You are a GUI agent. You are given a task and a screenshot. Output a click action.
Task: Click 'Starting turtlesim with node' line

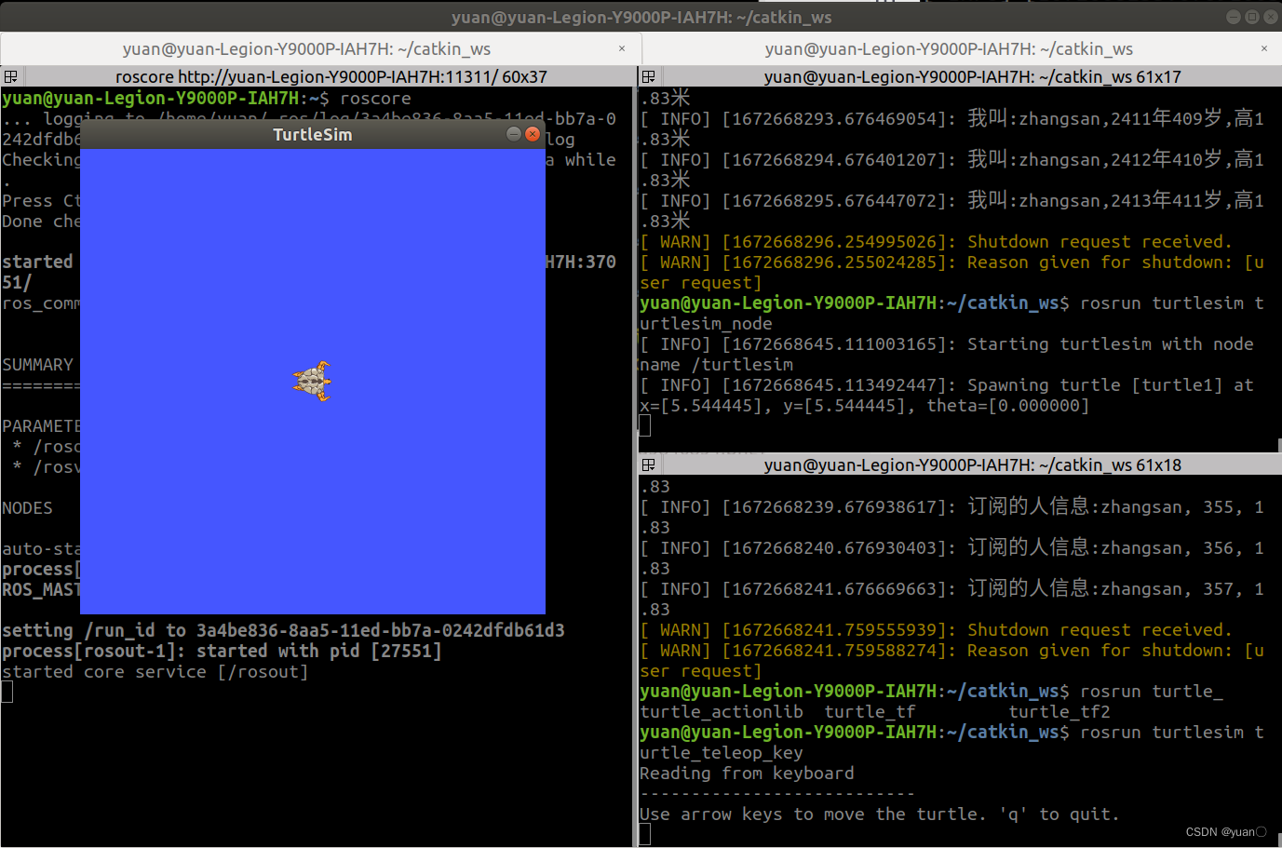[x=947, y=343]
